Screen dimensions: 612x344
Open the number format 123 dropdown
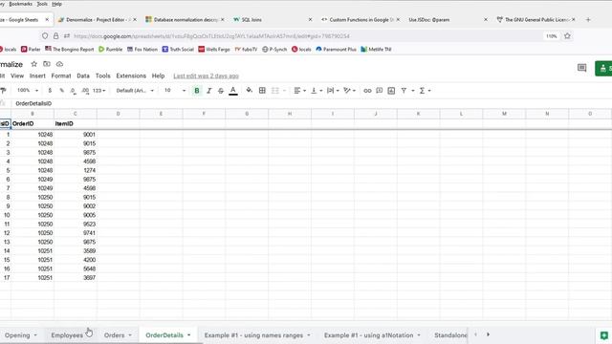[x=98, y=91]
